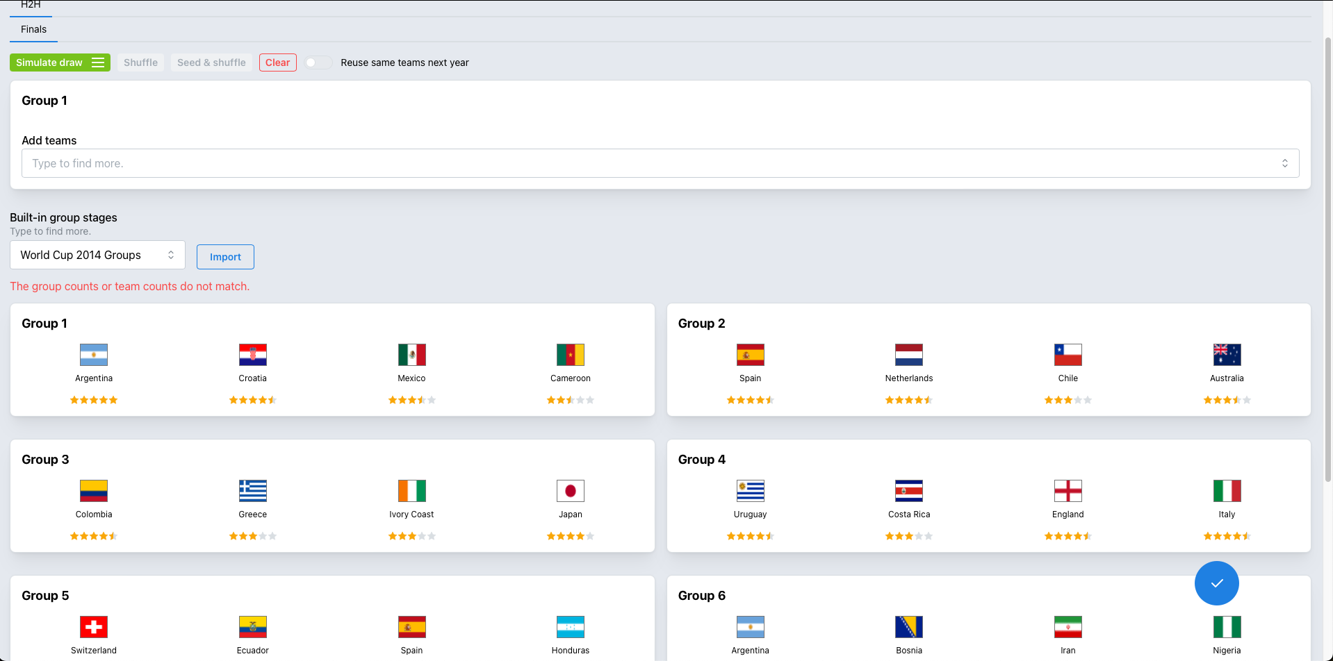Viewport: 1333px width, 661px height.
Task: Click the Croatia flag icon
Action: tap(253, 355)
